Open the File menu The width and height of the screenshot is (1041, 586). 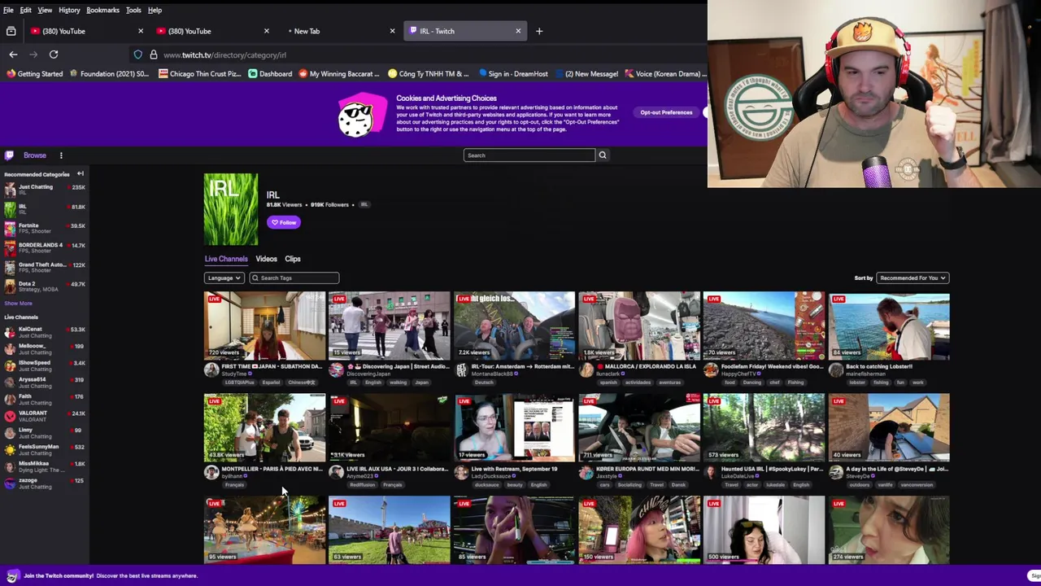pos(8,10)
